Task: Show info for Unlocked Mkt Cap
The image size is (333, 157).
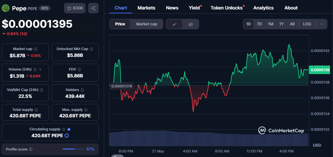Action: tap(91, 49)
